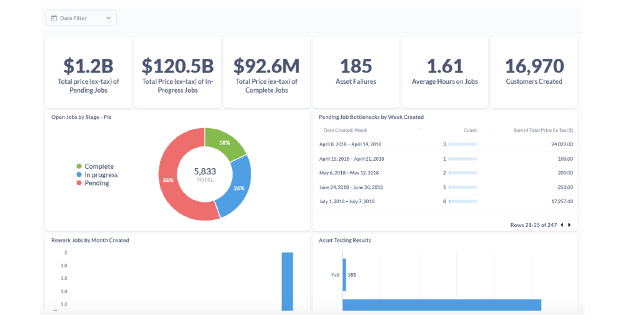Click the 17,257.48 price cell
625x320 pixels.
[562, 202]
